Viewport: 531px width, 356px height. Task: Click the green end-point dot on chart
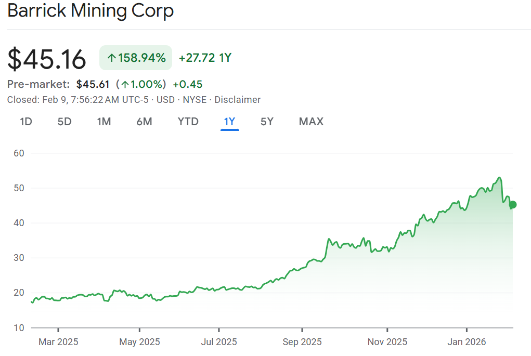click(x=513, y=205)
